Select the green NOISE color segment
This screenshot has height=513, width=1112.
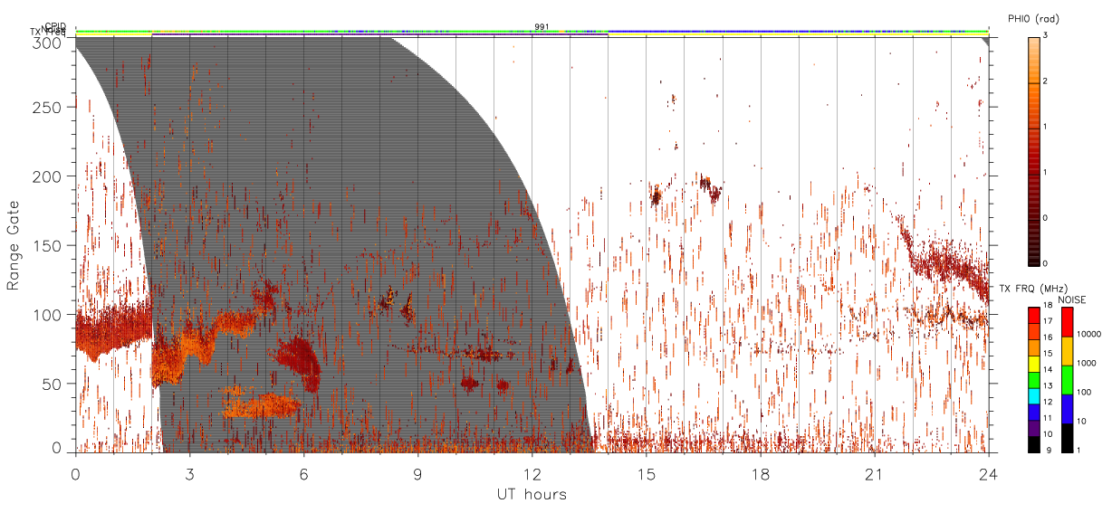(1067, 380)
